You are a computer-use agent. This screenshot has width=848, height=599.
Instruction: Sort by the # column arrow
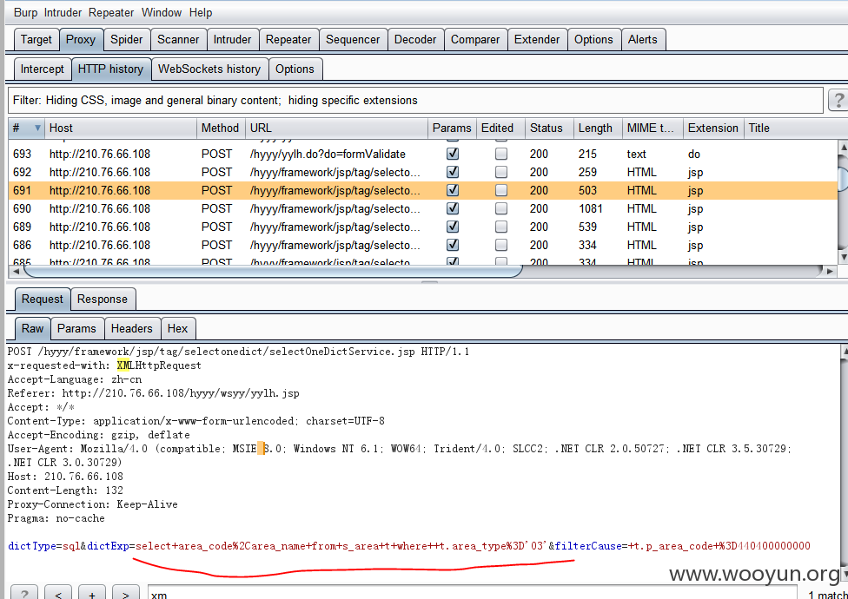(37, 128)
